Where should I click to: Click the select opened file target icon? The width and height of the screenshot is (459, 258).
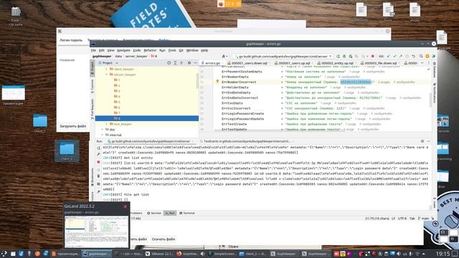(169, 63)
